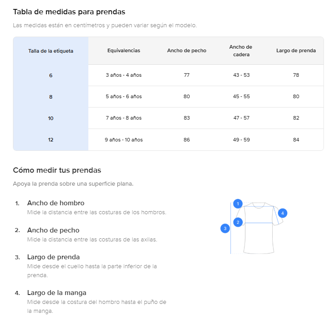Click the 'Talla de la etiqueta' column header
Image resolution: width=336 pixels, height=324 pixels.
coord(51,51)
